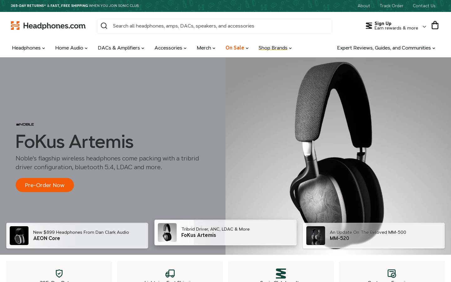Open the Track Order link
Image resolution: width=451 pixels, height=282 pixels.
point(391,6)
